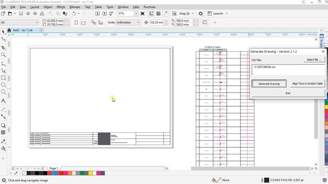Select the Shape edit tool
The width and height of the screenshot is (328, 184).
(3, 39)
